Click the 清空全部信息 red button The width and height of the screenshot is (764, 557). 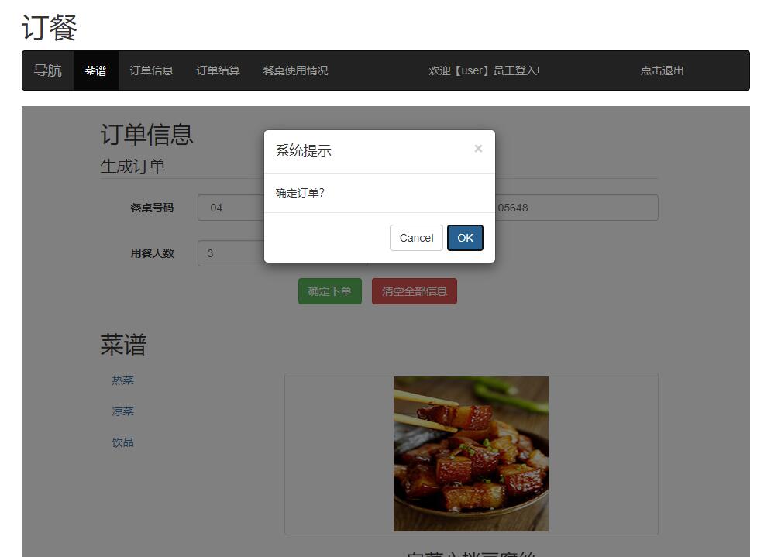414,291
